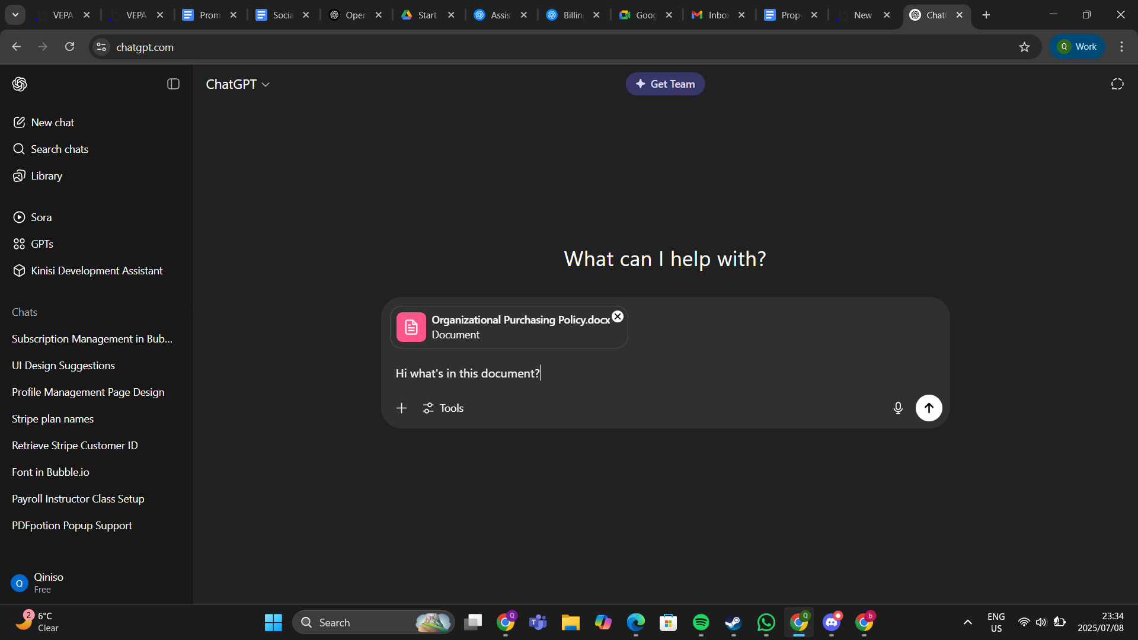Open the temporary chat icon top right
This screenshot has height=640, width=1138.
point(1117,84)
